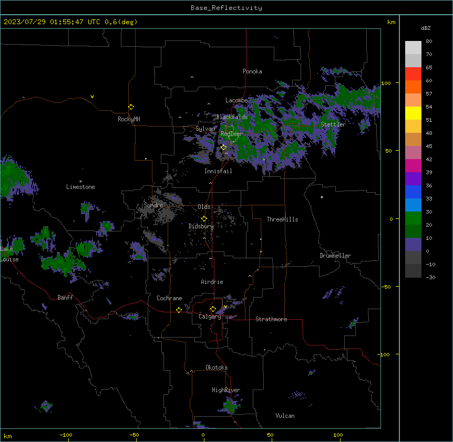Click the Vulcan town label
Image resolution: width=453 pixels, height=442 pixels.
tap(285, 416)
